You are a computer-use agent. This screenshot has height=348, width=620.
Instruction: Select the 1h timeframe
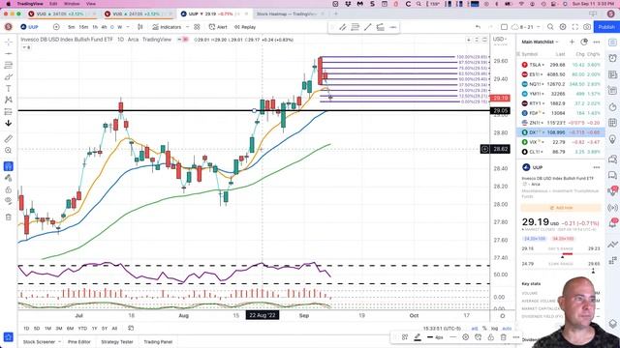(x=95, y=27)
